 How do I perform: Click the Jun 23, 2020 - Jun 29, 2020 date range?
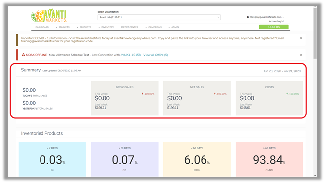(282, 71)
